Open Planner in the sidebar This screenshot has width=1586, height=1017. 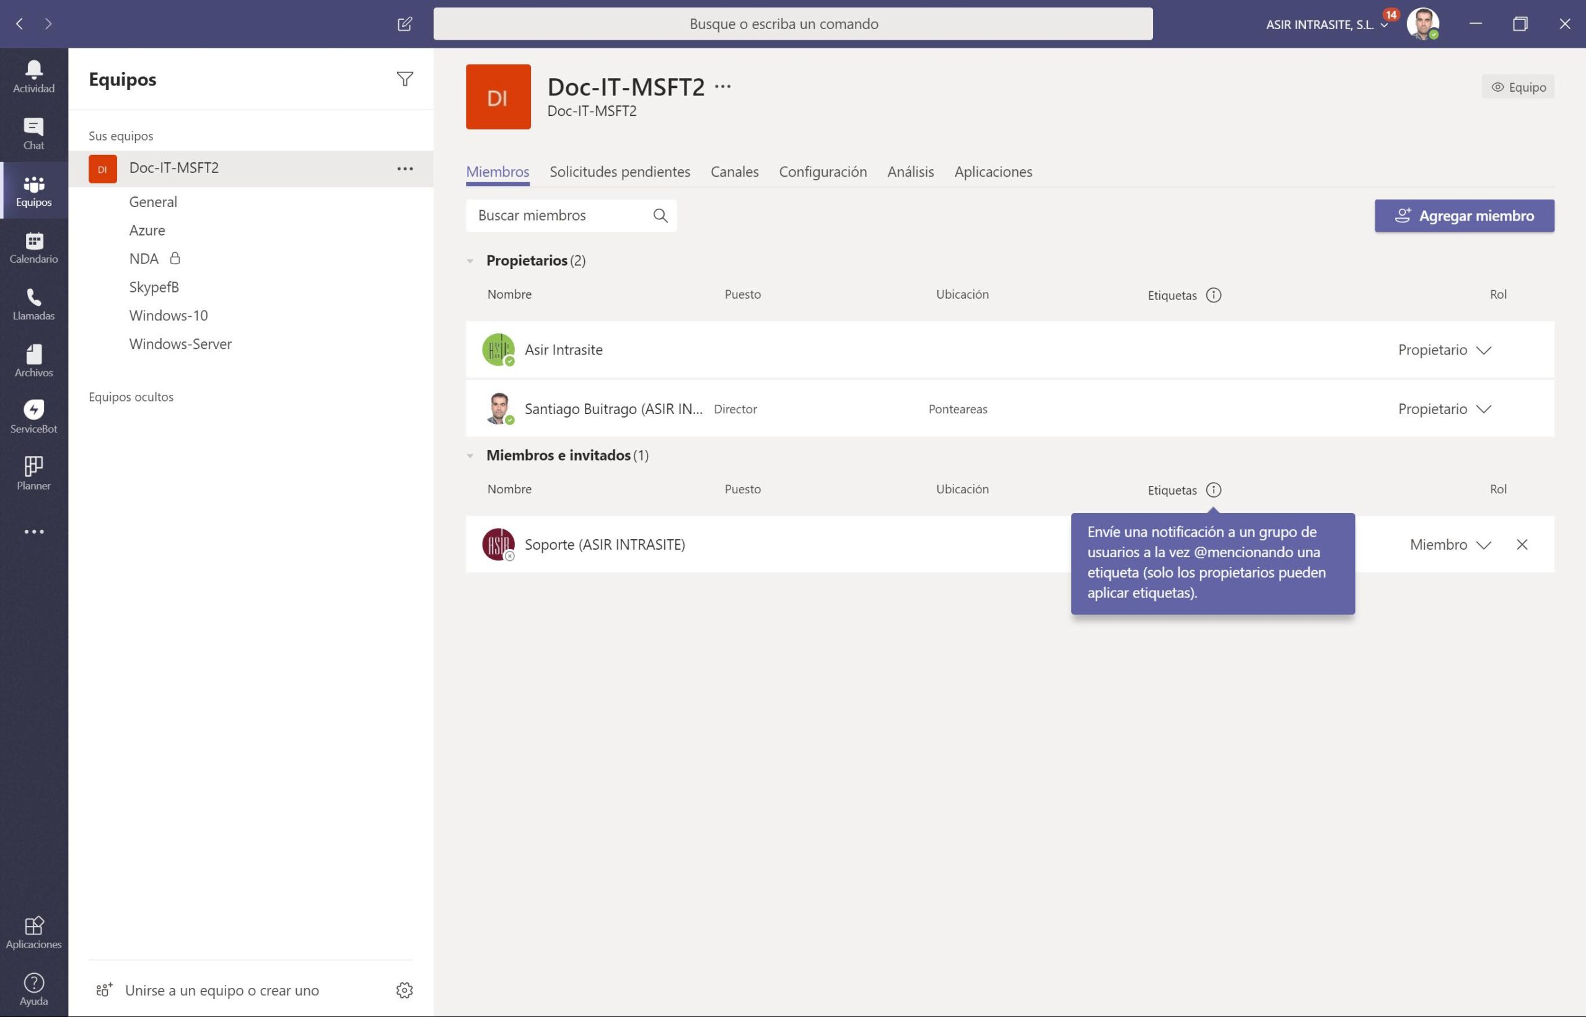[33, 473]
